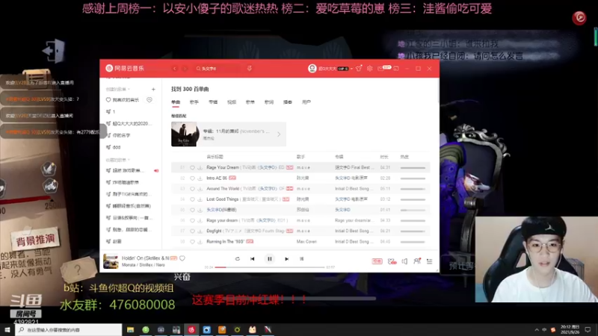Screen dimensions: 598x336
Task: Open the skin theme shirt icon
Action: pos(359,69)
